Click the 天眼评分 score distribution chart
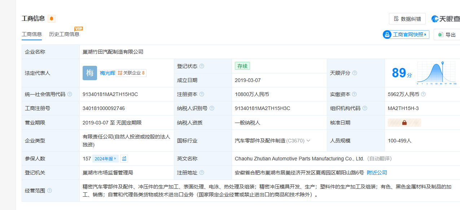 point(437,73)
